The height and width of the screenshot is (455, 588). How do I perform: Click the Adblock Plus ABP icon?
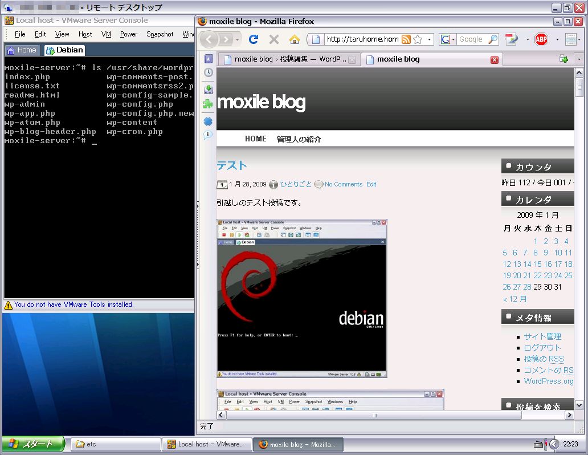point(541,39)
